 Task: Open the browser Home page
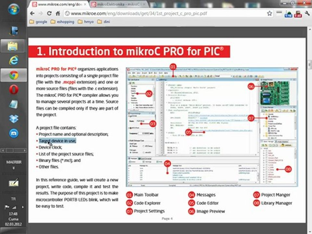58,13
